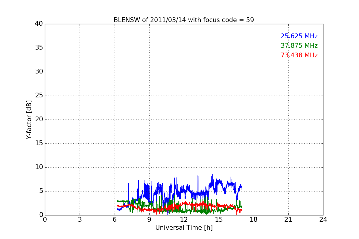Click the x-axis tick label 12
This screenshot has width=359, height=239.
pos(184,220)
